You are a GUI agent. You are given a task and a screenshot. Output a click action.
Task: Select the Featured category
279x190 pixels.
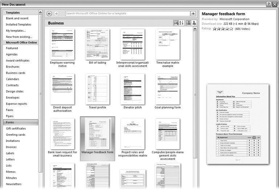(x=12, y=48)
